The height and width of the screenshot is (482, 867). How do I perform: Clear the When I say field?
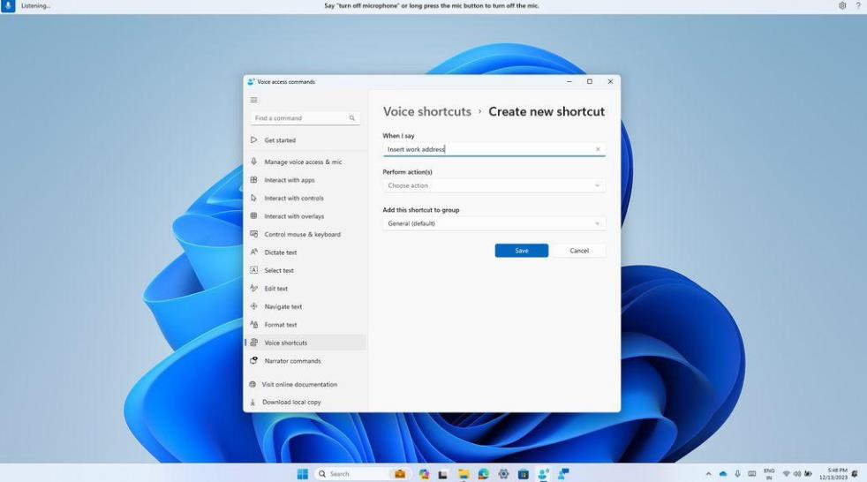[x=598, y=149]
